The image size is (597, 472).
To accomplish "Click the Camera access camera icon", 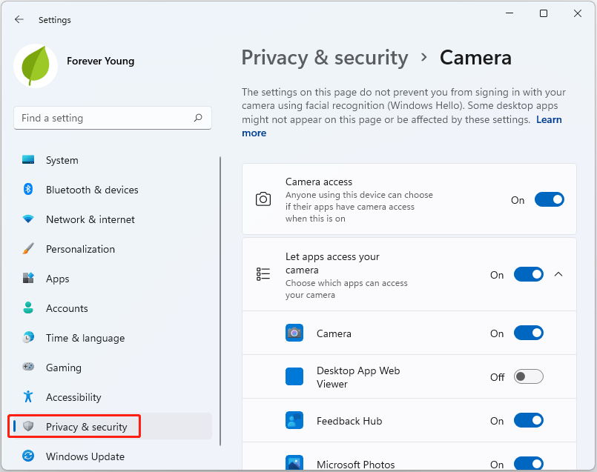I will [263, 199].
